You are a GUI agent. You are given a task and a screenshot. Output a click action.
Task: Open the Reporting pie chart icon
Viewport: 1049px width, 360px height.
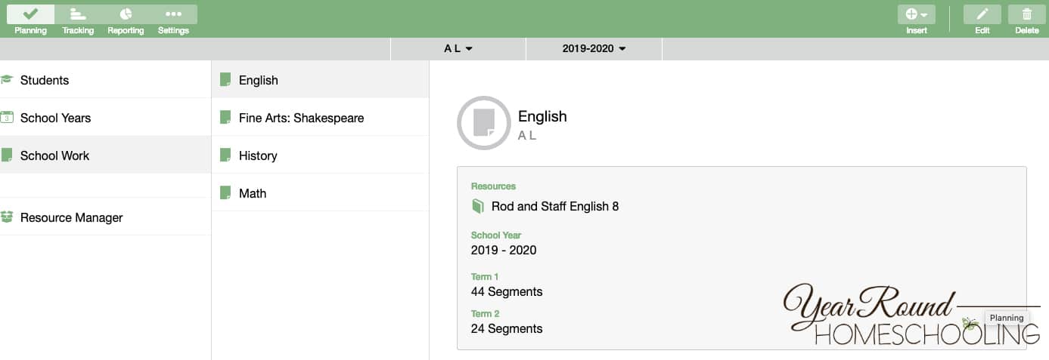[x=126, y=14]
